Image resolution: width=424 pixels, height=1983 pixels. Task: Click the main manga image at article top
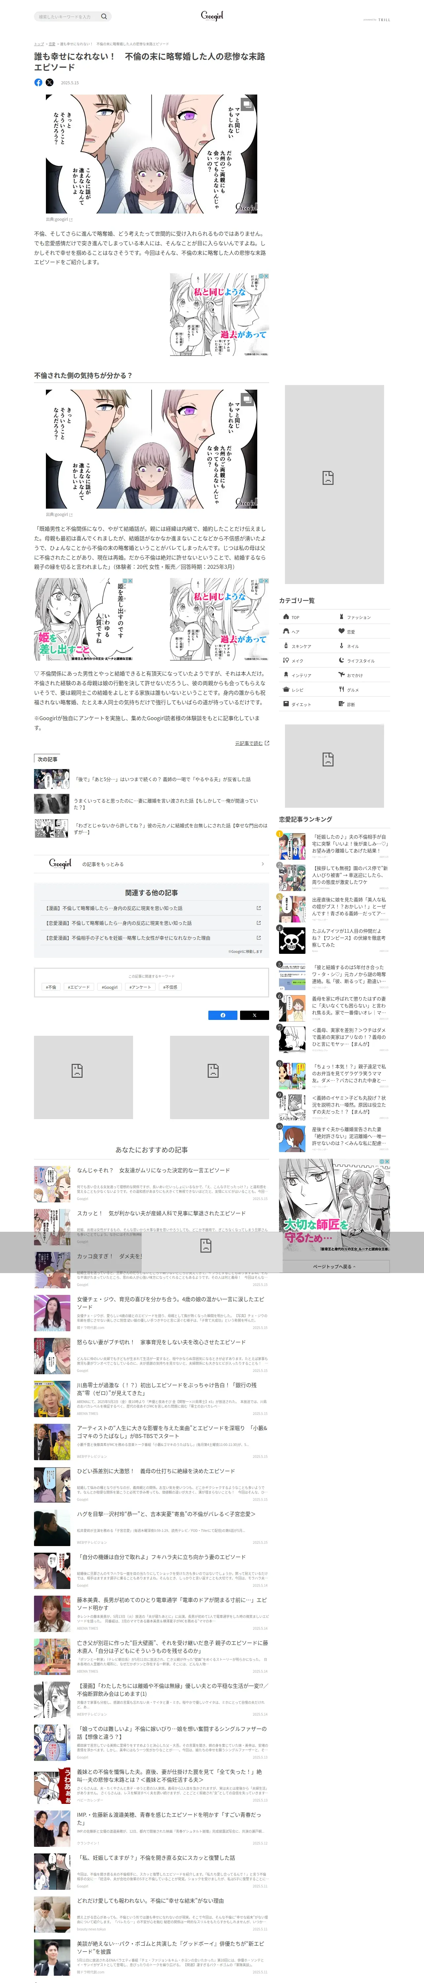click(152, 154)
